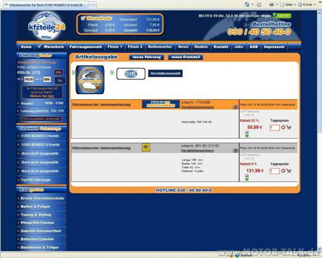Click the red circle icon beside the 55,99 € quantity field

pos(283,127)
